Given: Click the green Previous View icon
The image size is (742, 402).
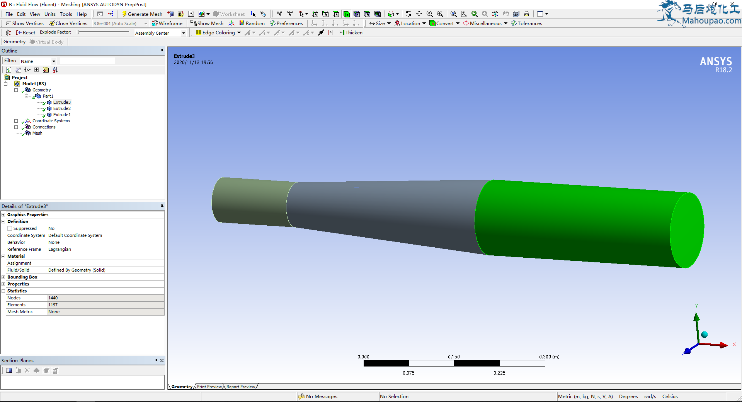Looking at the screenshot, I should 475,14.
